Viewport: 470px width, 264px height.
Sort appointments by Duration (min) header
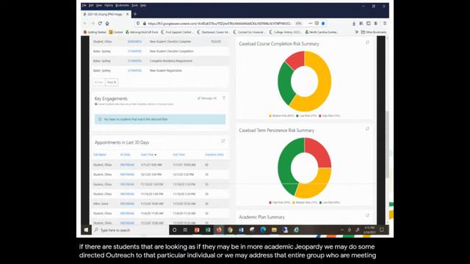[214, 155]
